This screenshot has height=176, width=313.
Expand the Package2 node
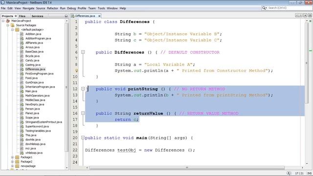[x=12, y=162]
